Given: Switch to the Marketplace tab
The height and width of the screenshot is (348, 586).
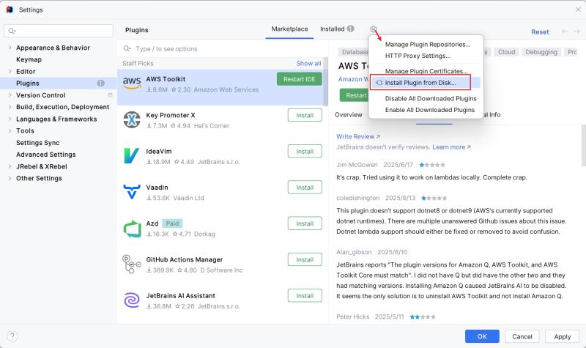Looking at the screenshot, I should click(x=289, y=29).
